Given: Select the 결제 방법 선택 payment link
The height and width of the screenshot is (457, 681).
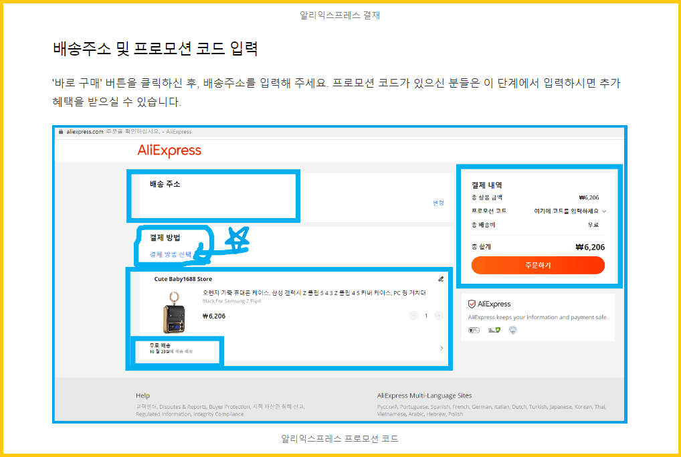Looking at the screenshot, I should [x=169, y=254].
